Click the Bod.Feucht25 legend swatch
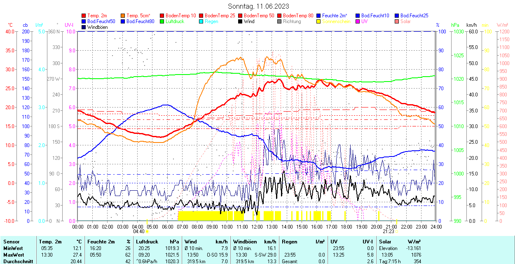Screen dimensions: 515x264 (397, 16)
